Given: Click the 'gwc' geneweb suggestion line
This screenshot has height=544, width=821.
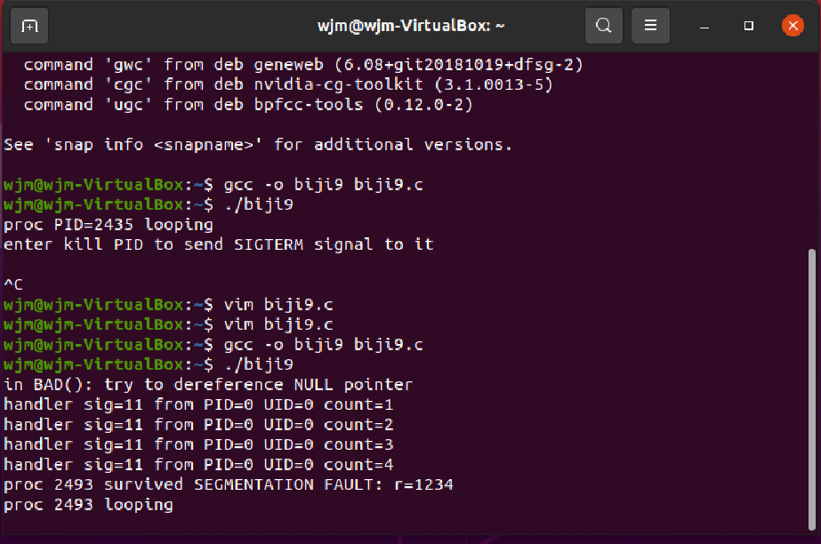Looking at the screenshot, I should 302,65.
